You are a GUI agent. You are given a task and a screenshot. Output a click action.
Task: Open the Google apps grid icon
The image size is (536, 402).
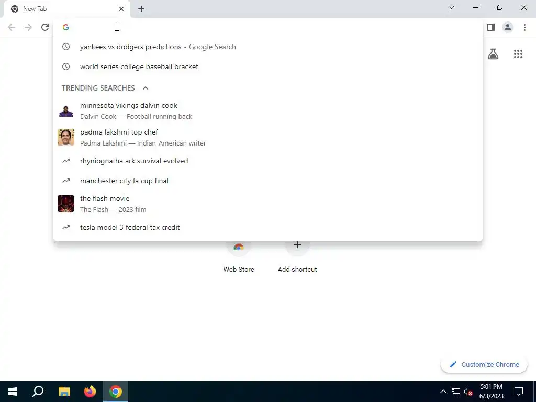coord(518,54)
